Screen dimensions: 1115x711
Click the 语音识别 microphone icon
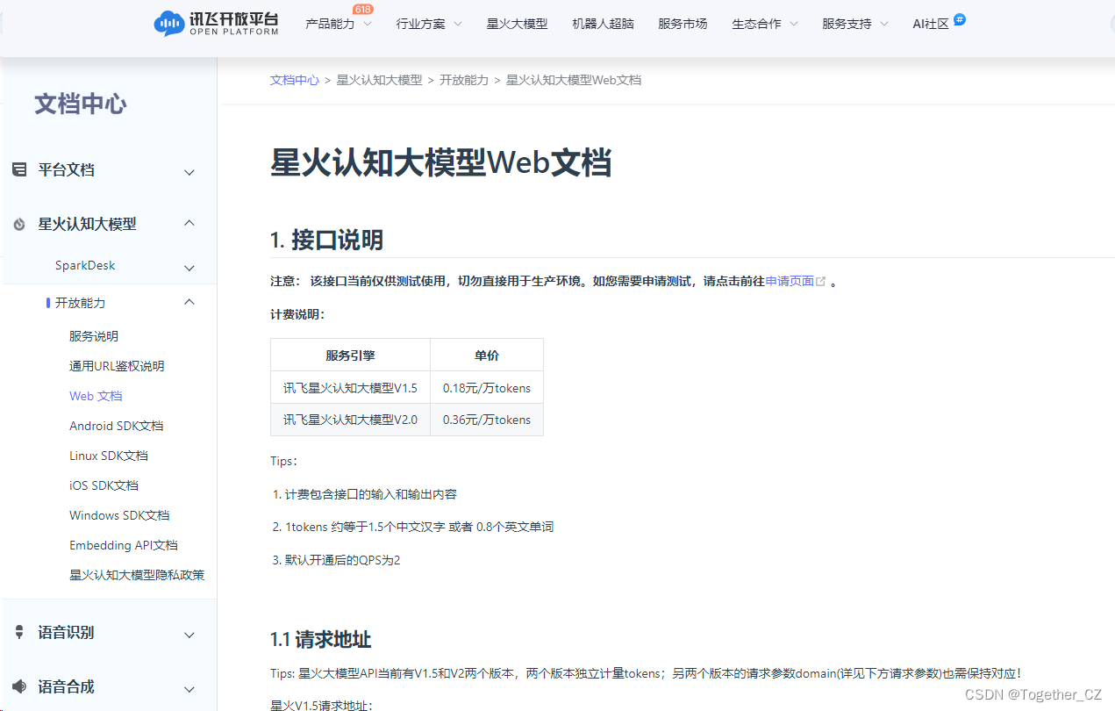(19, 632)
